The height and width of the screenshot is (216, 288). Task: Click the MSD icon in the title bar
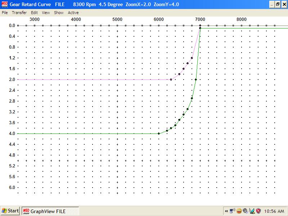pos(4,4)
